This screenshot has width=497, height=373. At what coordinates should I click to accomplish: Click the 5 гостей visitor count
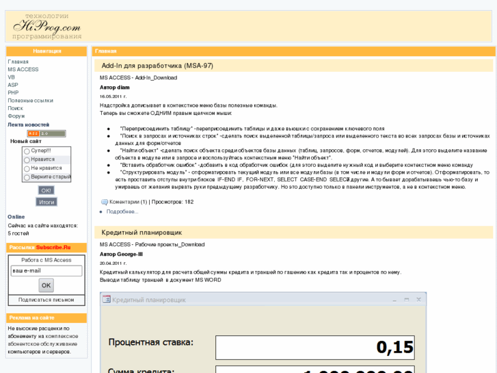18,233
